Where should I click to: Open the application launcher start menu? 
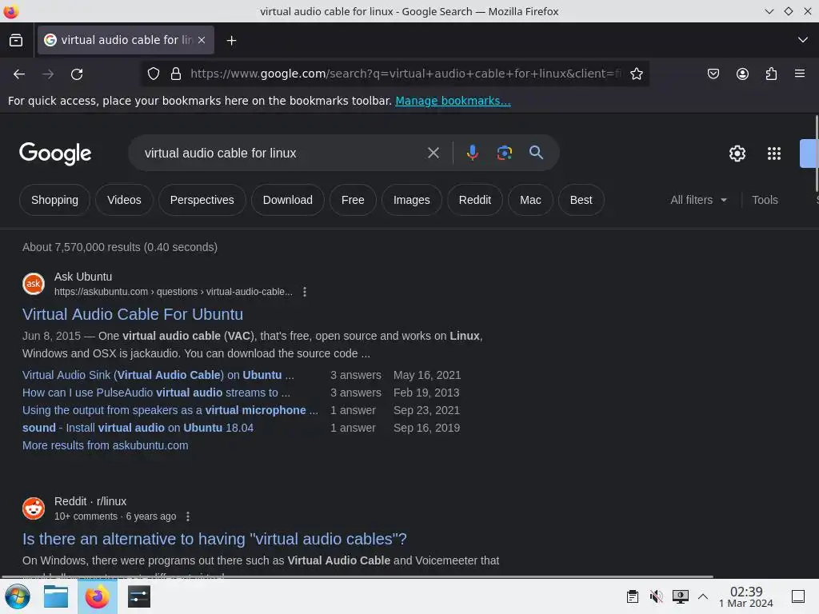18,596
